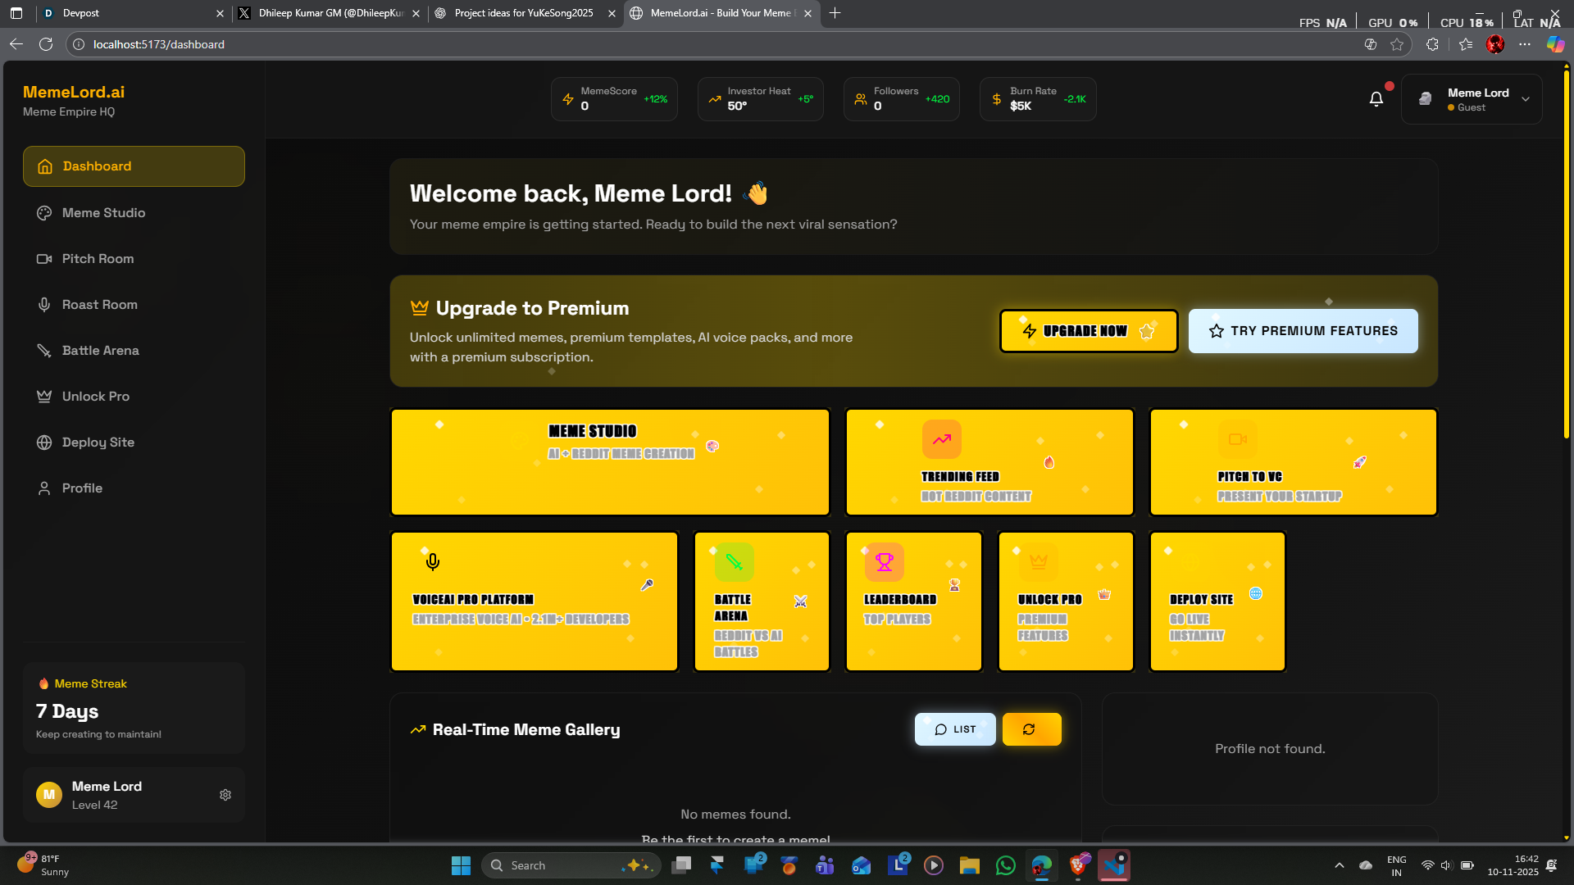
Task: Click browser favorites star icon in address bar
Action: tap(1397, 44)
